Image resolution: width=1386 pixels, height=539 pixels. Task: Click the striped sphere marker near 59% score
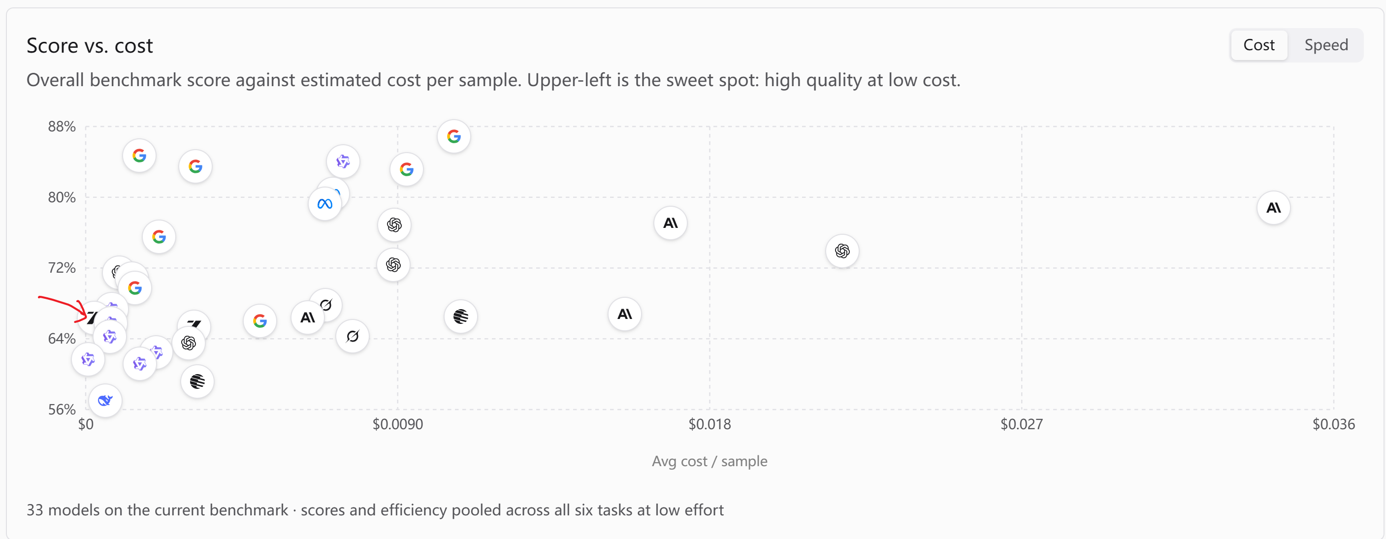[x=197, y=381]
